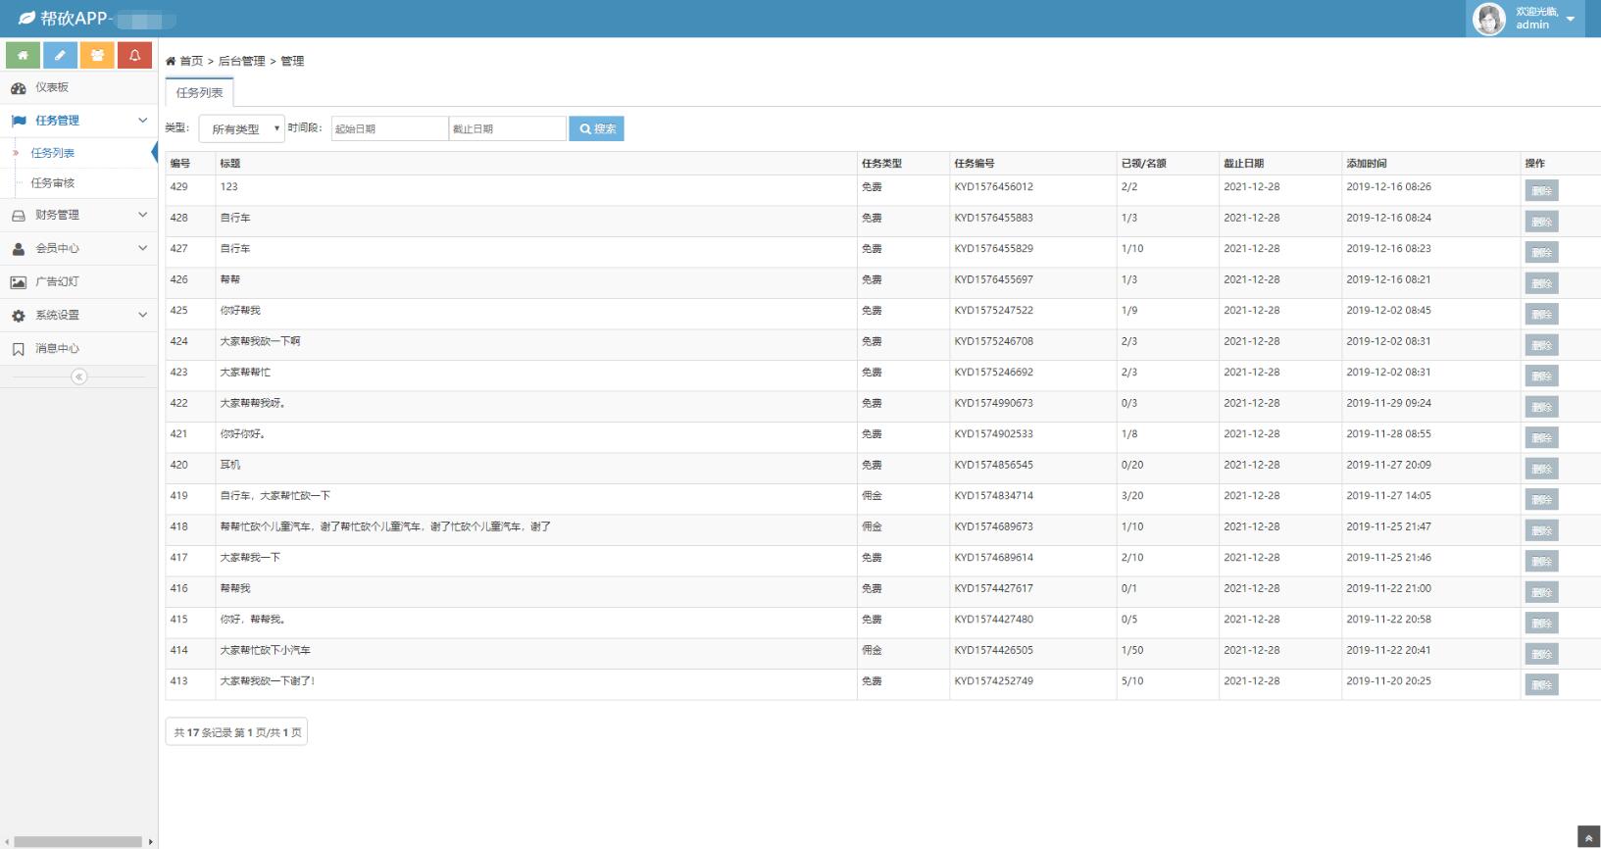
Task: Click the gear icon beside 系统设置
Action: (19, 315)
